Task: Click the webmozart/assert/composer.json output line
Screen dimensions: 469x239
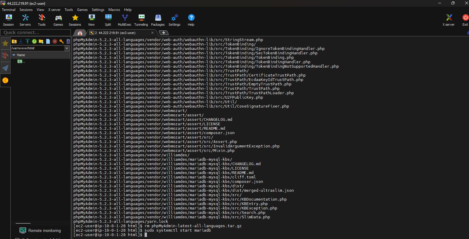Action: tap(154, 133)
